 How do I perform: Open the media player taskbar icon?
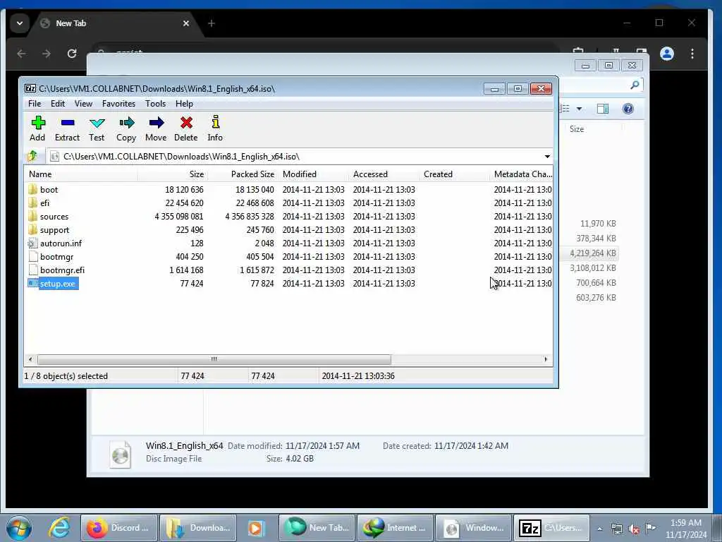pyautogui.click(x=257, y=528)
